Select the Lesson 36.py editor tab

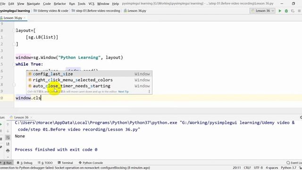pos(13,18)
